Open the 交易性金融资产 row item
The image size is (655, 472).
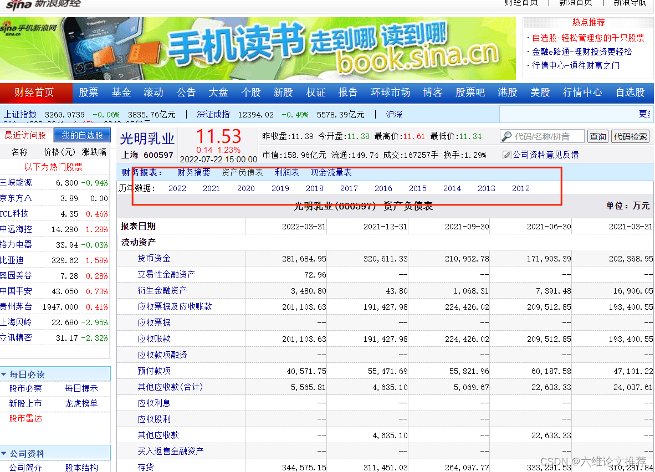(166, 274)
